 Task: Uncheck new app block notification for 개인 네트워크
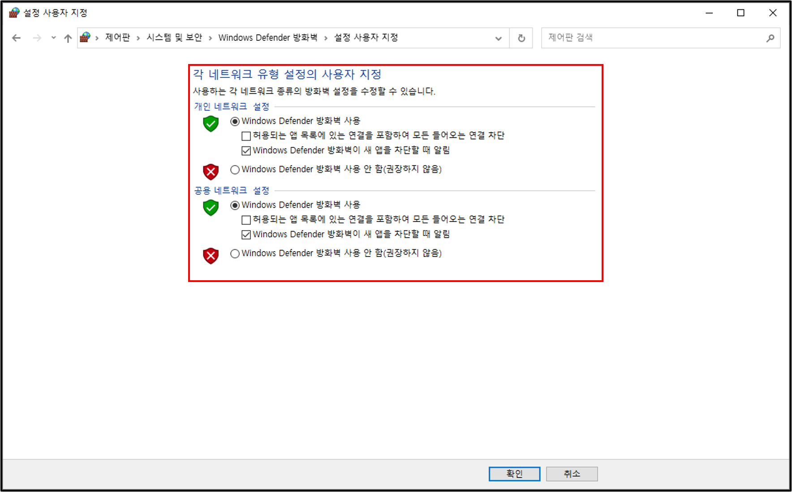[x=246, y=151]
